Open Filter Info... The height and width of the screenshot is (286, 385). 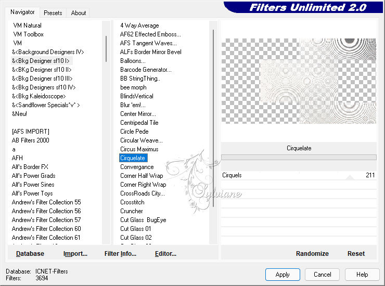[120, 254]
